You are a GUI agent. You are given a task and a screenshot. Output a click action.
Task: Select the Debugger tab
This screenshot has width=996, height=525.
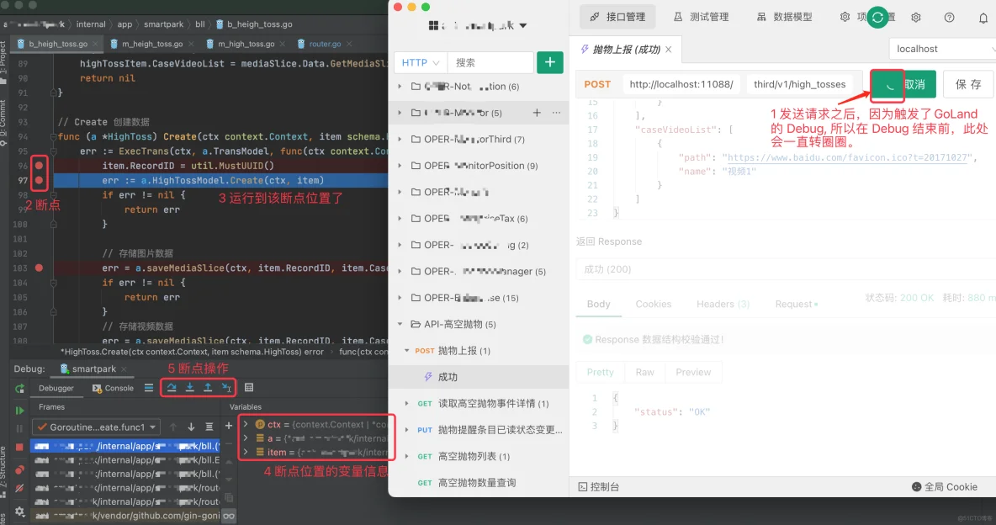point(56,389)
